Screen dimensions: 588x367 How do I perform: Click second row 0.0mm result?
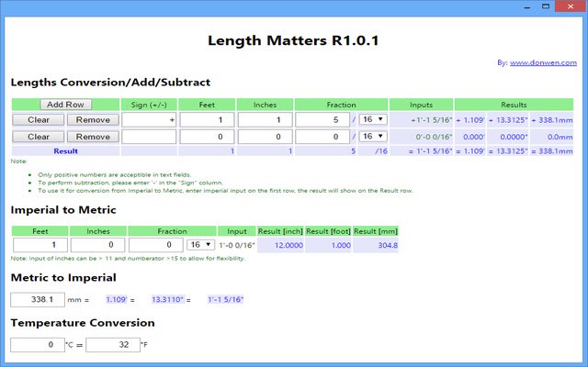[560, 137]
